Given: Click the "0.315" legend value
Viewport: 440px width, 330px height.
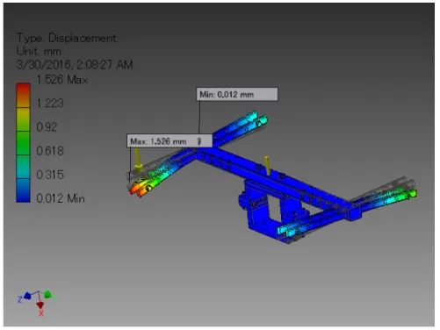Looking at the screenshot, I should click(50, 175).
